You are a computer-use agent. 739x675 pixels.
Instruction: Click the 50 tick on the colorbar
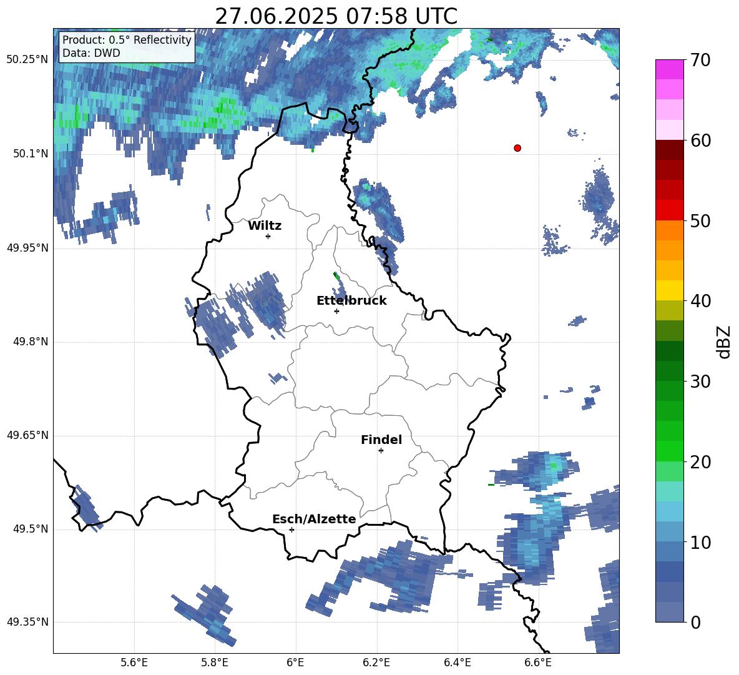click(700, 220)
